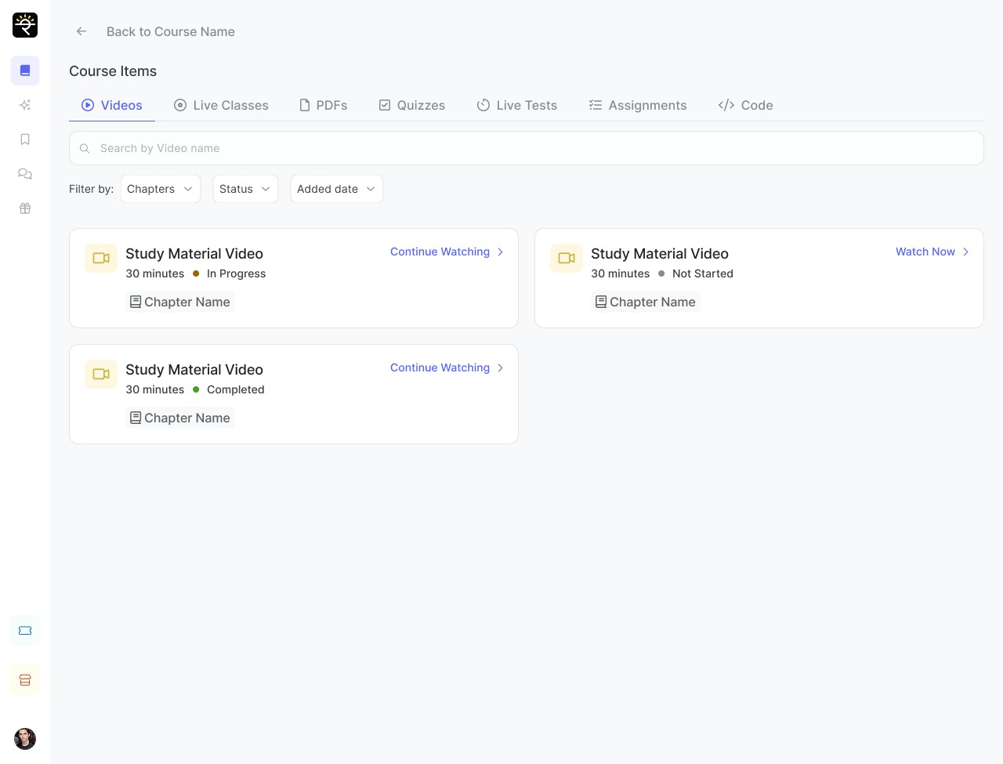The image size is (1003, 764).
Task: Open the user profile avatar
Action: [25, 738]
